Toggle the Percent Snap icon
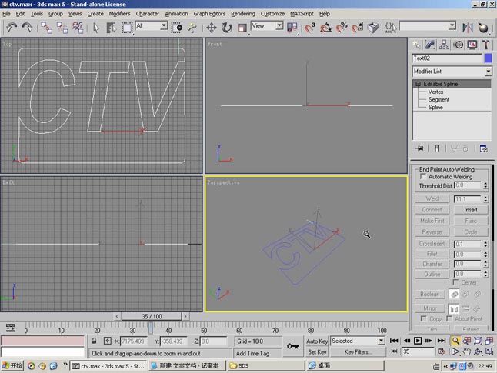Image resolution: width=497 pixels, height=373 pixels. click(342, 28)
